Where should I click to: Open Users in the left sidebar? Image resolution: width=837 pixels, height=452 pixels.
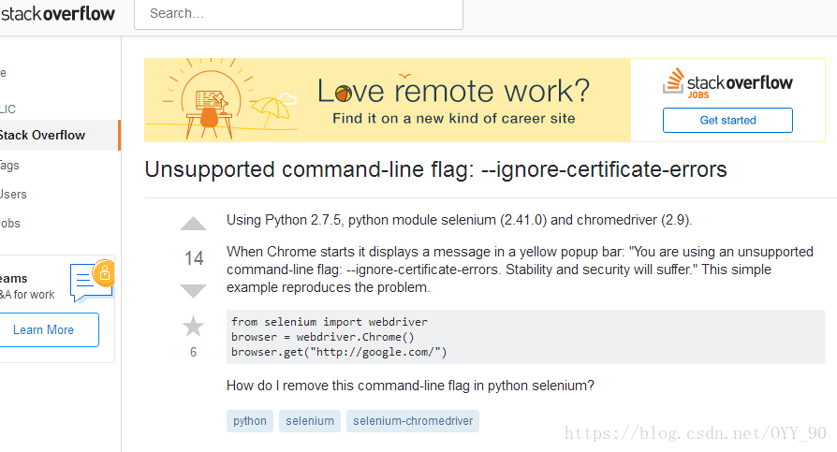13,195
